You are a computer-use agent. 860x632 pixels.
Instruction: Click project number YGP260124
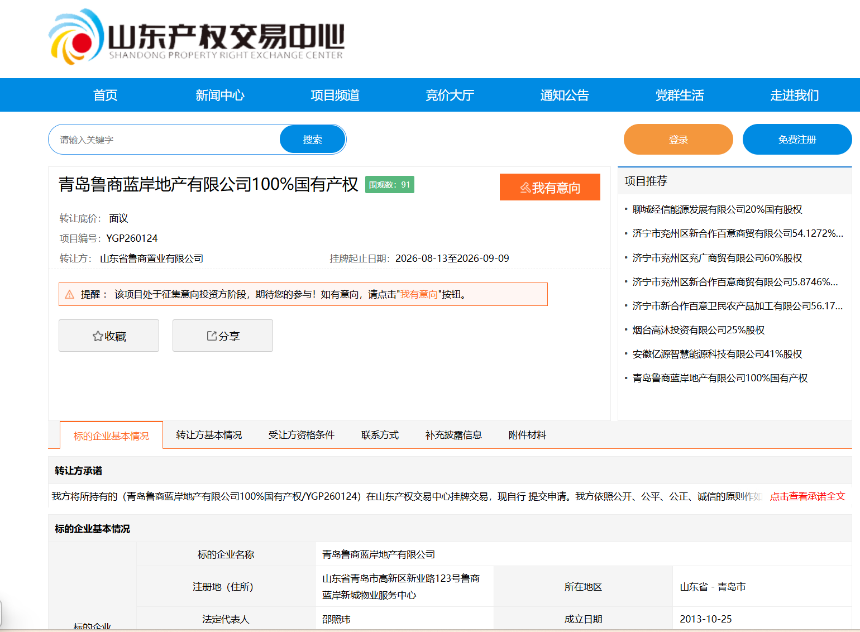pyautogui.click(x=132, y=238)
